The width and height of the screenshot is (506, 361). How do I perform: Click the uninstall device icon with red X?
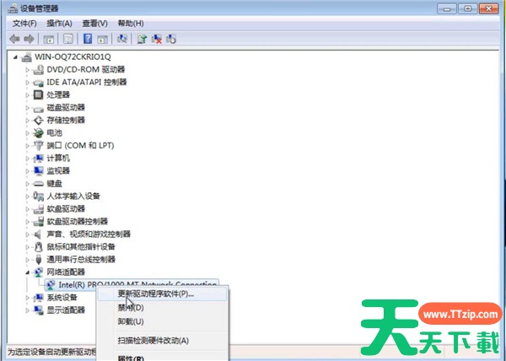click(x=157, y=39)
